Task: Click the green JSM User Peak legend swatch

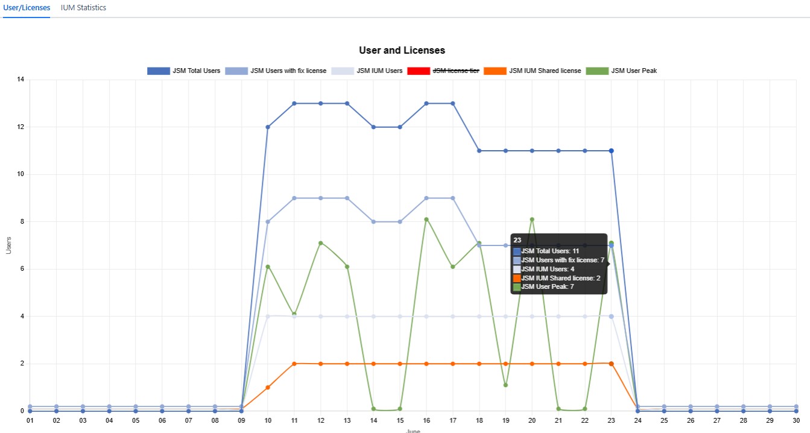Action: (x=597, y=71)
